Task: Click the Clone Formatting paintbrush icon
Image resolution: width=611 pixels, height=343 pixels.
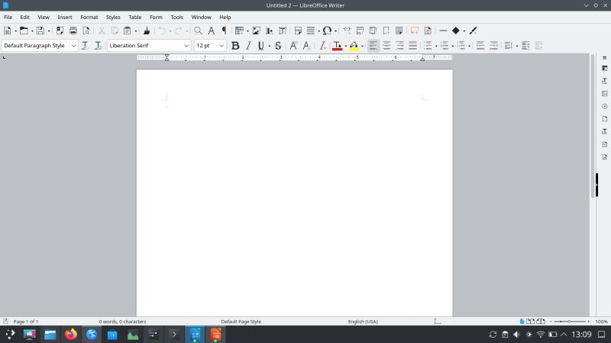Action: (x=147, y=30)
